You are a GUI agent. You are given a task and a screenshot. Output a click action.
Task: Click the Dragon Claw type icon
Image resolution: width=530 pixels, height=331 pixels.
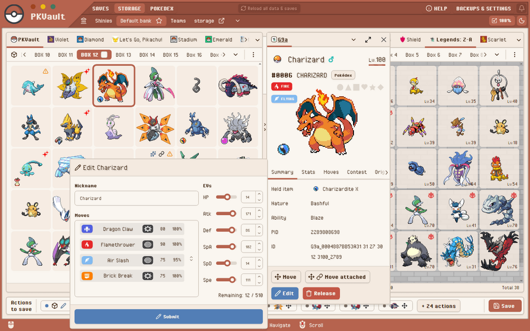click(87, 229)
